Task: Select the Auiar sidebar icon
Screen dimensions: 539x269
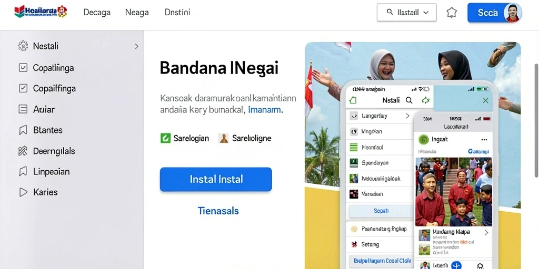Action: (23, 109)
